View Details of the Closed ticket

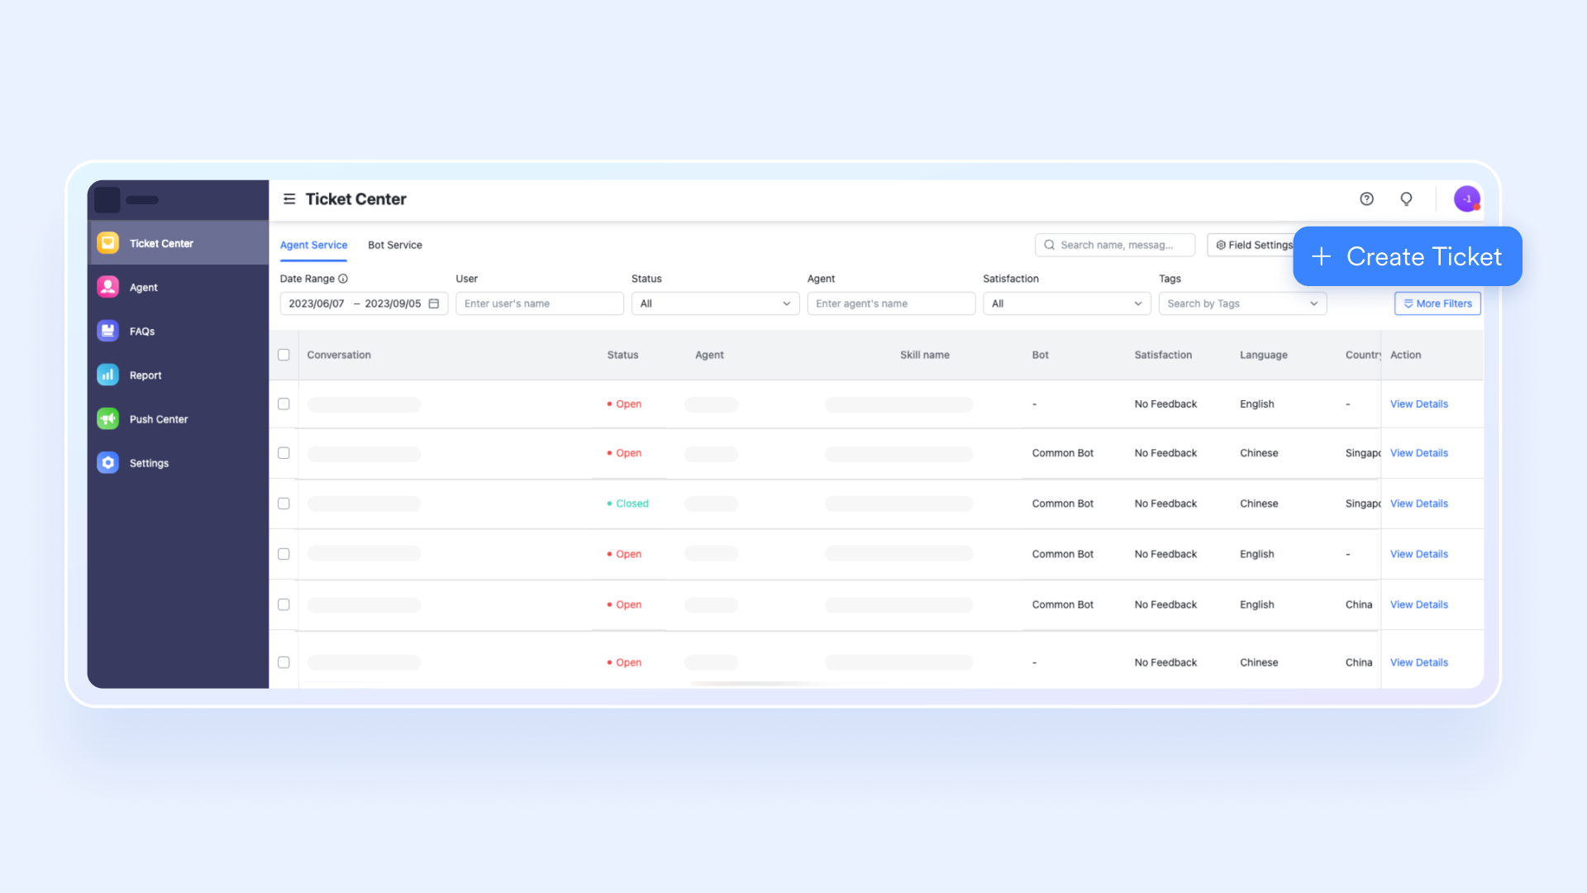pos(1418,504)
